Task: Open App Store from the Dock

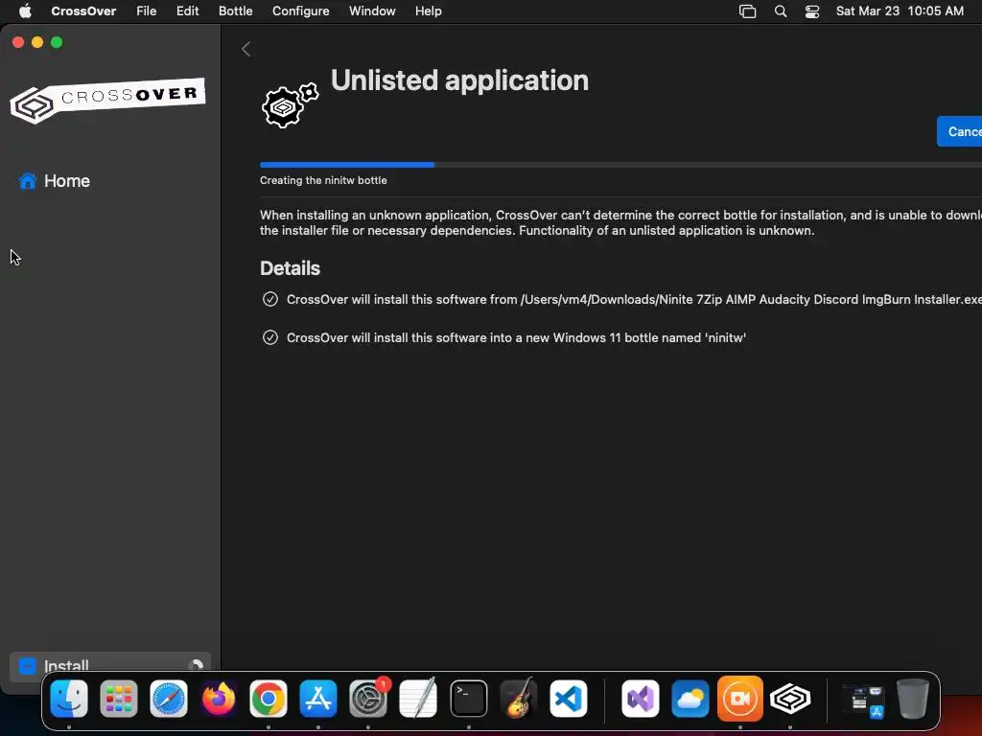Action: (318, 699)
